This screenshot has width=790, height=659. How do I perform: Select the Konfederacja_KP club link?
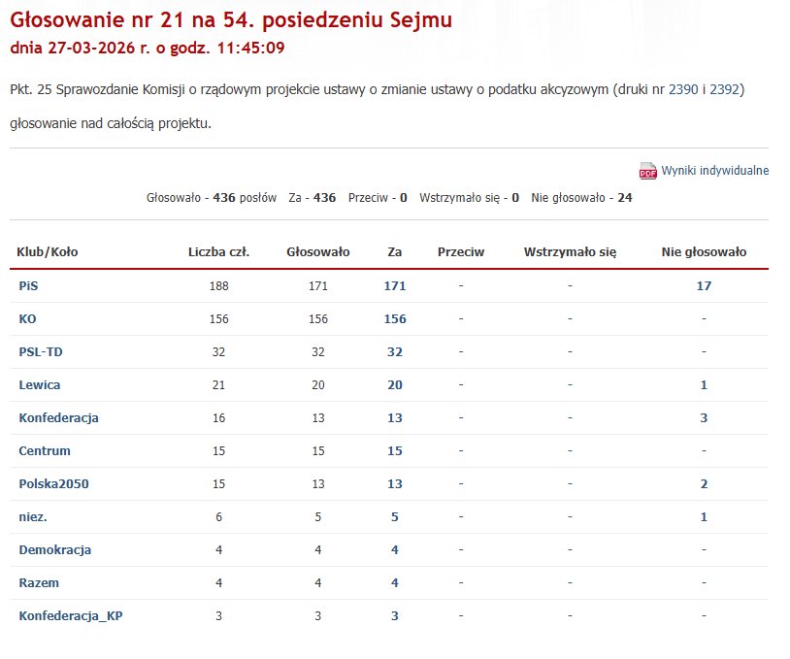point(73,615)
